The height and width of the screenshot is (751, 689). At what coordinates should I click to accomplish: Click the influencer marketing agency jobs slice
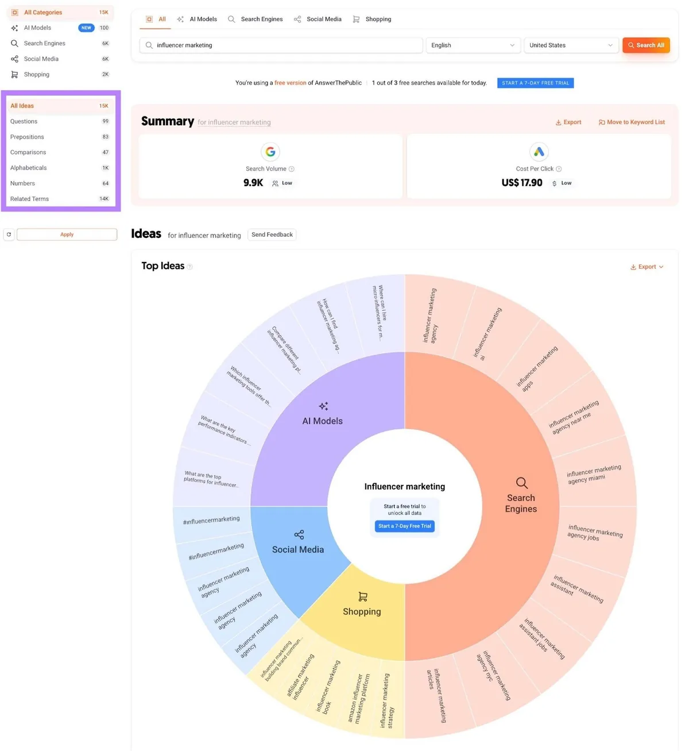(595, 532)
